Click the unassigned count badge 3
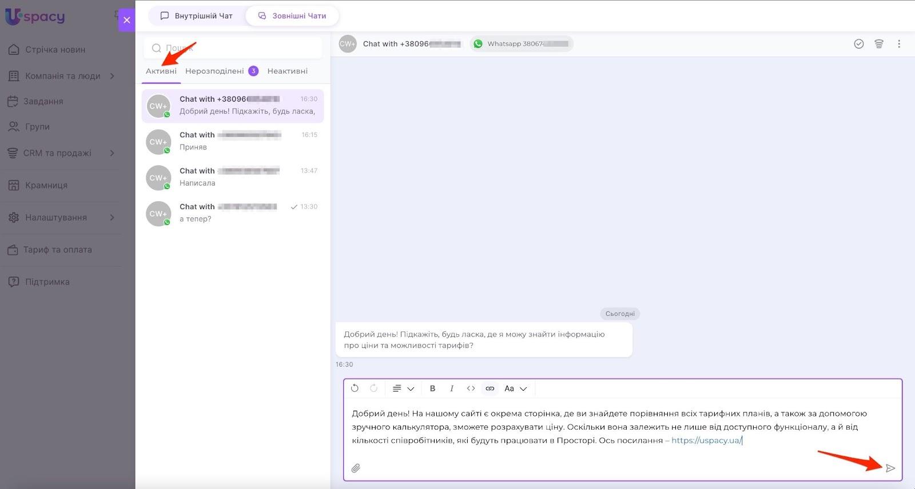This screenshot has width=915, height=489. [253, 71]
